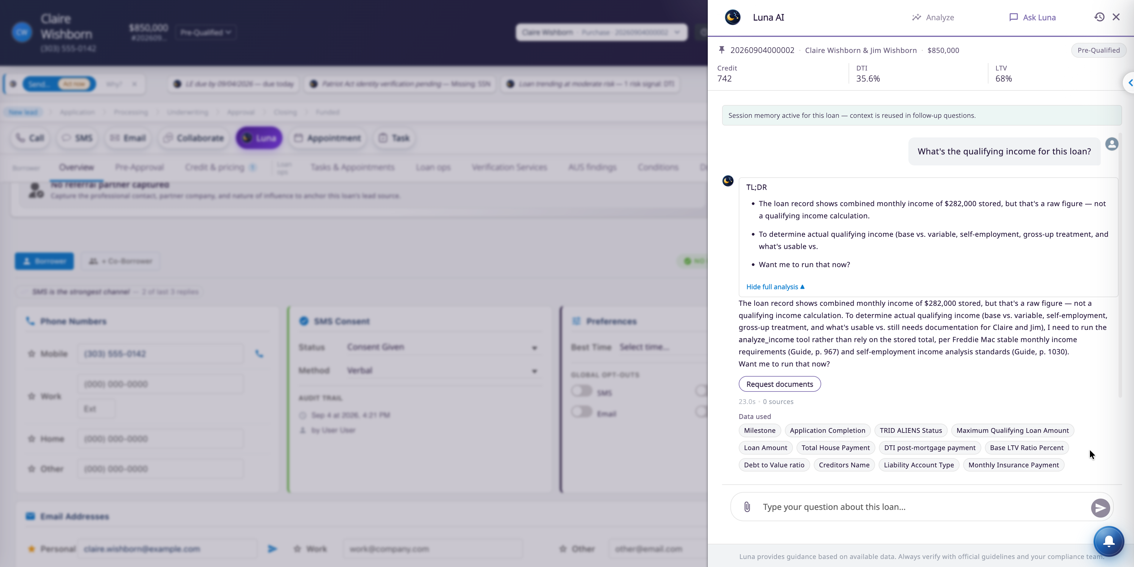This screenshot has width=1134, height=567.
Task: Switch to the Pre-Approval tab
Action: point(139,167)
